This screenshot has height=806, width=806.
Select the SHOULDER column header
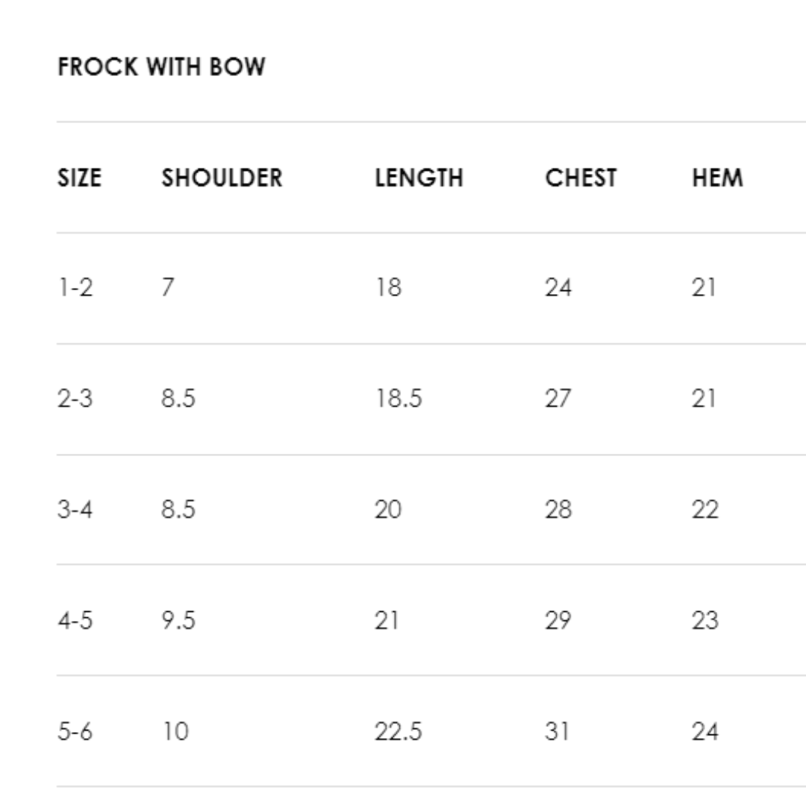coord(222,178)
